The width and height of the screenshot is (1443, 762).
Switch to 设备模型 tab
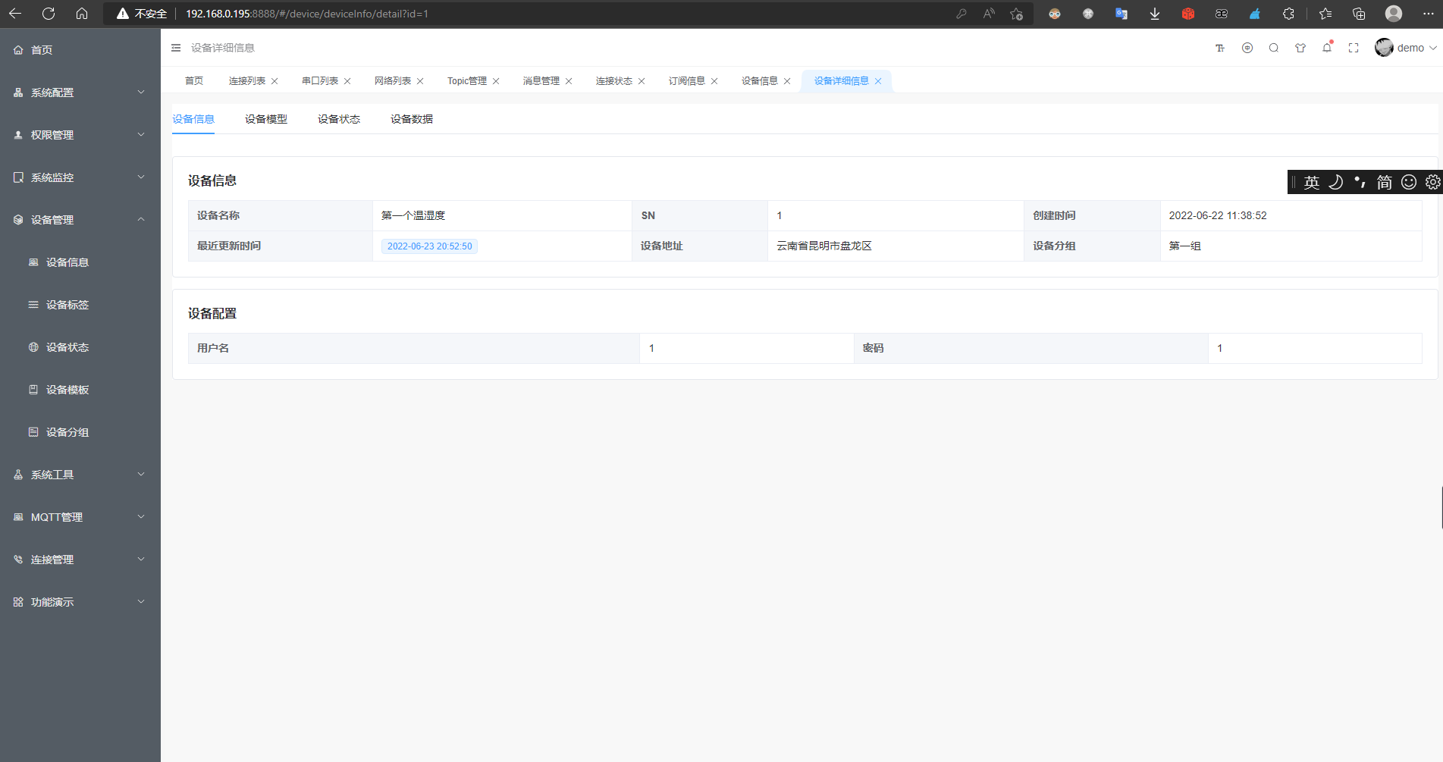pos(266,119)
